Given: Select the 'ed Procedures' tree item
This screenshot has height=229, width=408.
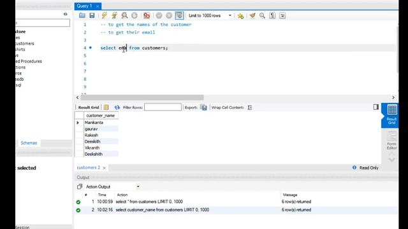Looking at the screenshot, I should [28, 61].
